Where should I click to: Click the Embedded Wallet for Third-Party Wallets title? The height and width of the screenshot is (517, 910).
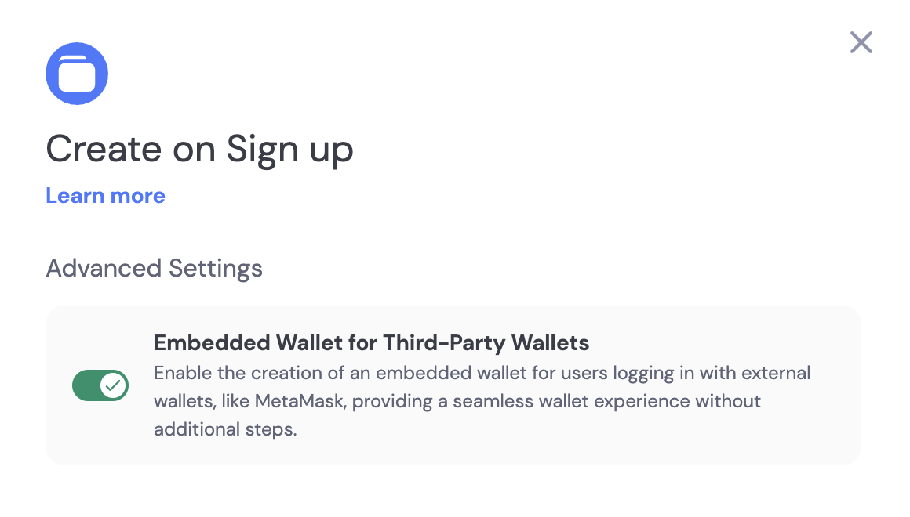tap(371, 343)
